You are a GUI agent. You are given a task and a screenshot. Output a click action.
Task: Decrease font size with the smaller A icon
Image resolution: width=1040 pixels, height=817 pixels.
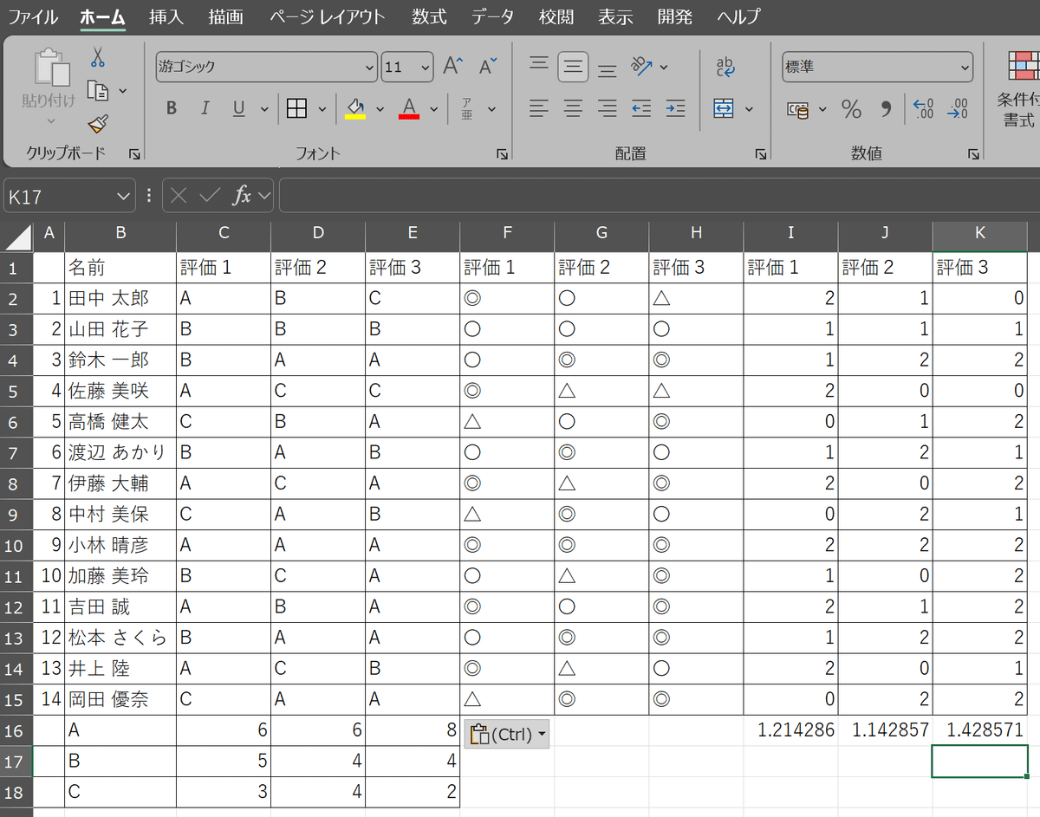click(489, 67)
